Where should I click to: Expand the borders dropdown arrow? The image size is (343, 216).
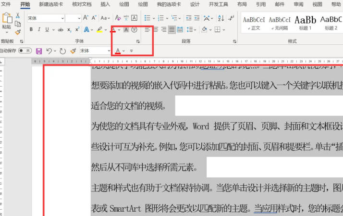(224, 30)
